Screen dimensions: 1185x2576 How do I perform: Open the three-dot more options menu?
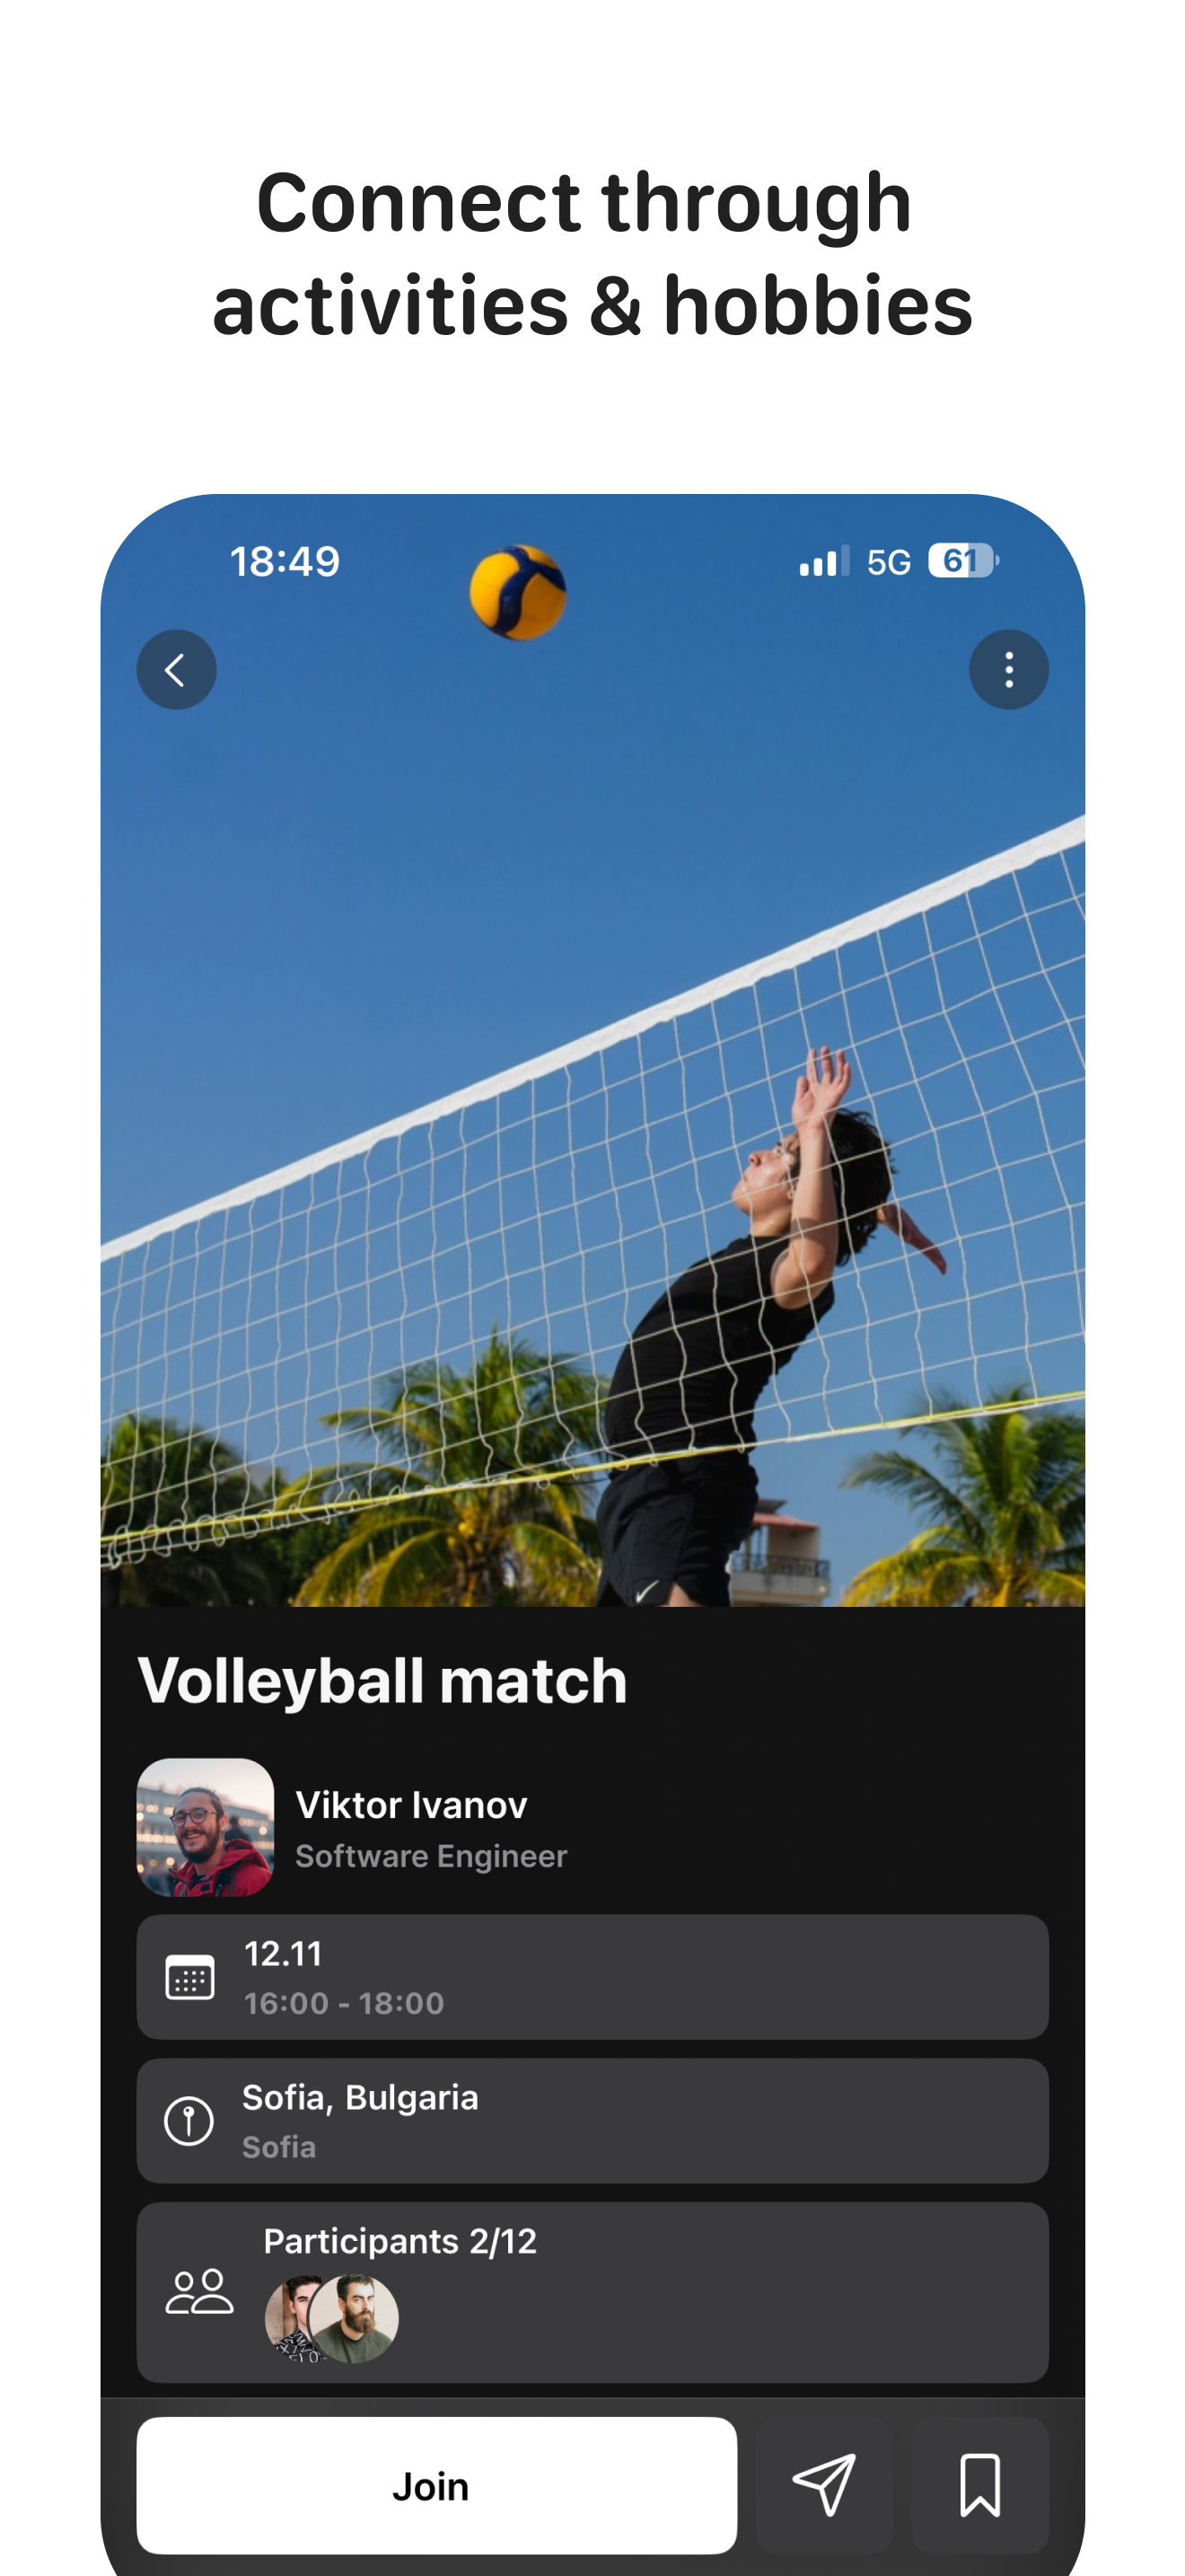coord(1008,669)
